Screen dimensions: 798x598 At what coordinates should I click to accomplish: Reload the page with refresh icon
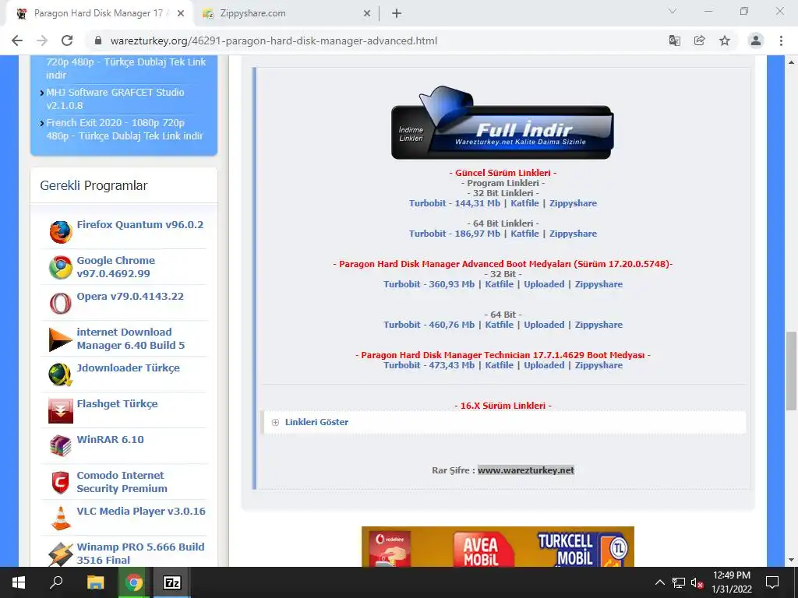click(x=67, y=40)
